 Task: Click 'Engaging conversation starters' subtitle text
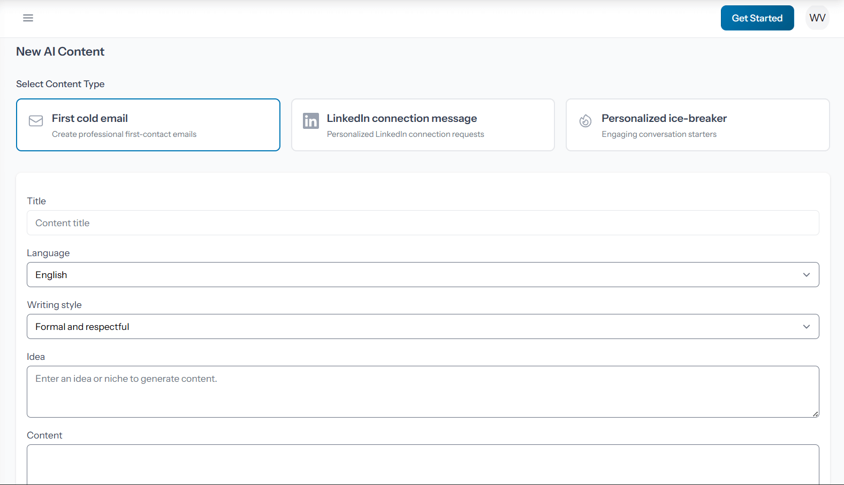(659, 134)
